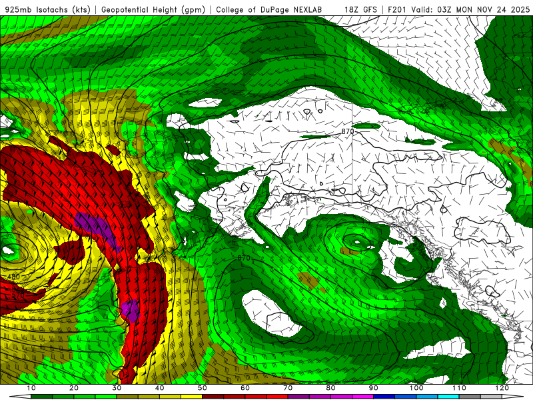Click the '110' value on the color scale
This screenshot has width=533, height=400.
(x=459, y=388)
